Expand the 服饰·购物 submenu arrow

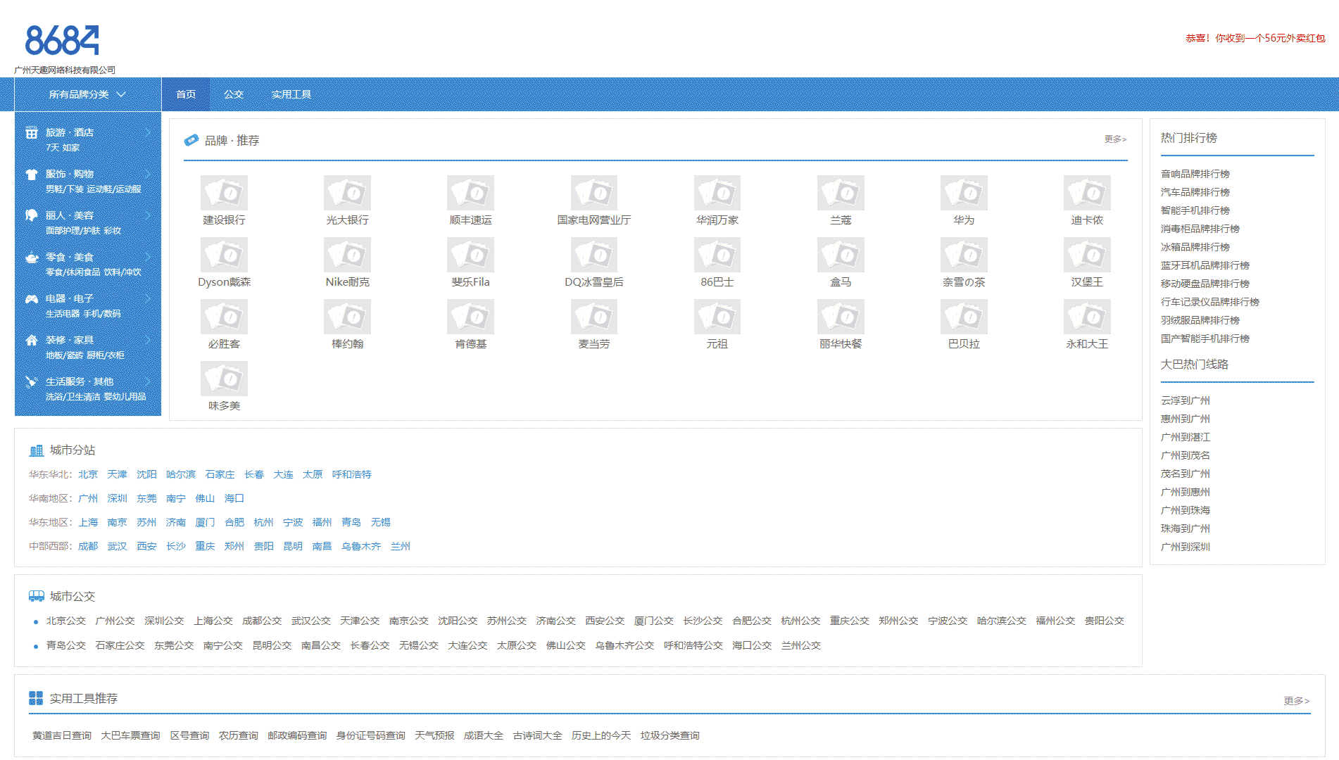[148, 174]
